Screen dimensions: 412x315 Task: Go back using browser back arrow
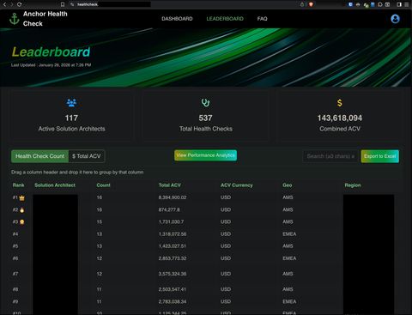pyautogui.click(x=4, y=4)
